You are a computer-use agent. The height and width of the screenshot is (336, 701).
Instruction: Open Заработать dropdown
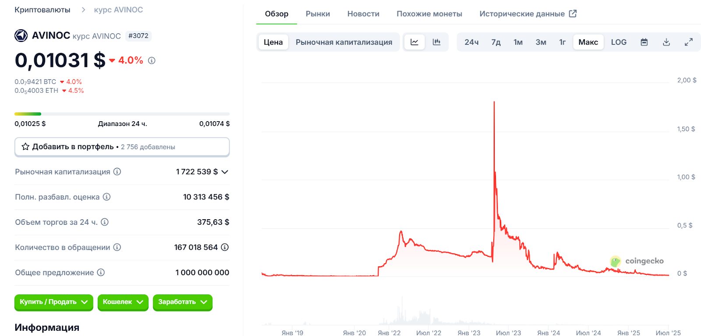(183, 302)
